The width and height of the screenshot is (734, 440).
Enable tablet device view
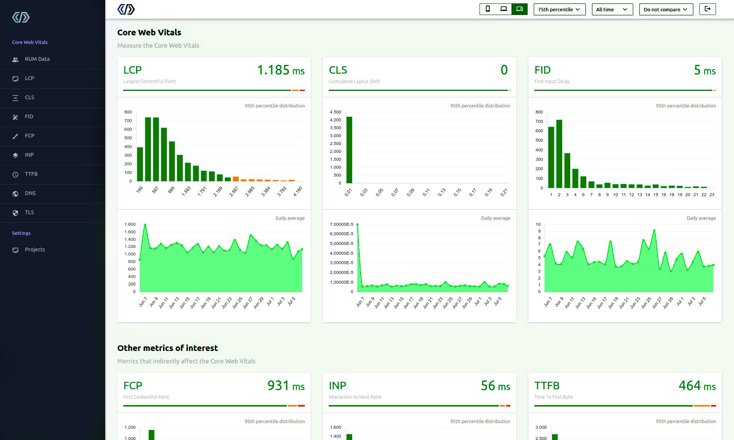coord(519,9)
